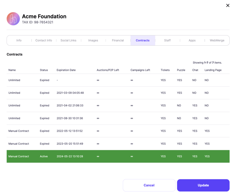Close the Acme Foundation dialog
The width and height of the screenshot is (237, 196).
pos(228,5)
